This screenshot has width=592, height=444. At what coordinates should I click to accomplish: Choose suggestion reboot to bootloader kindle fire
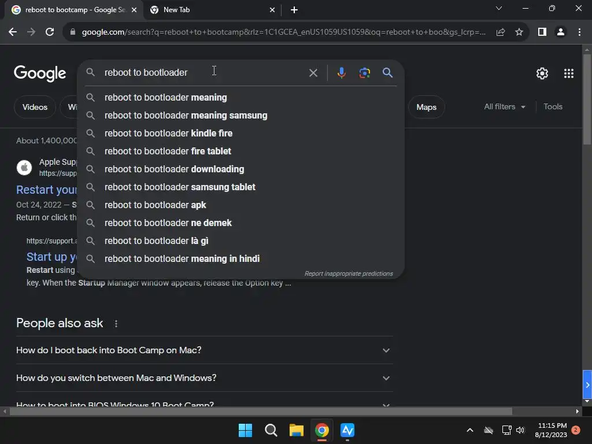(241, 134)
